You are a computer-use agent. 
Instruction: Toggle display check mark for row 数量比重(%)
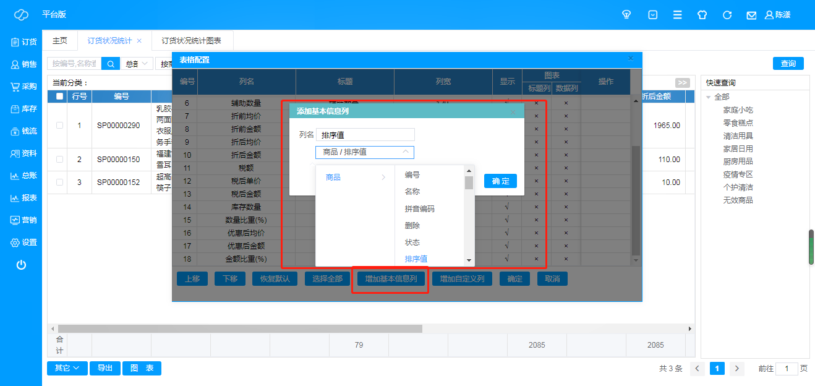[507, 220]
